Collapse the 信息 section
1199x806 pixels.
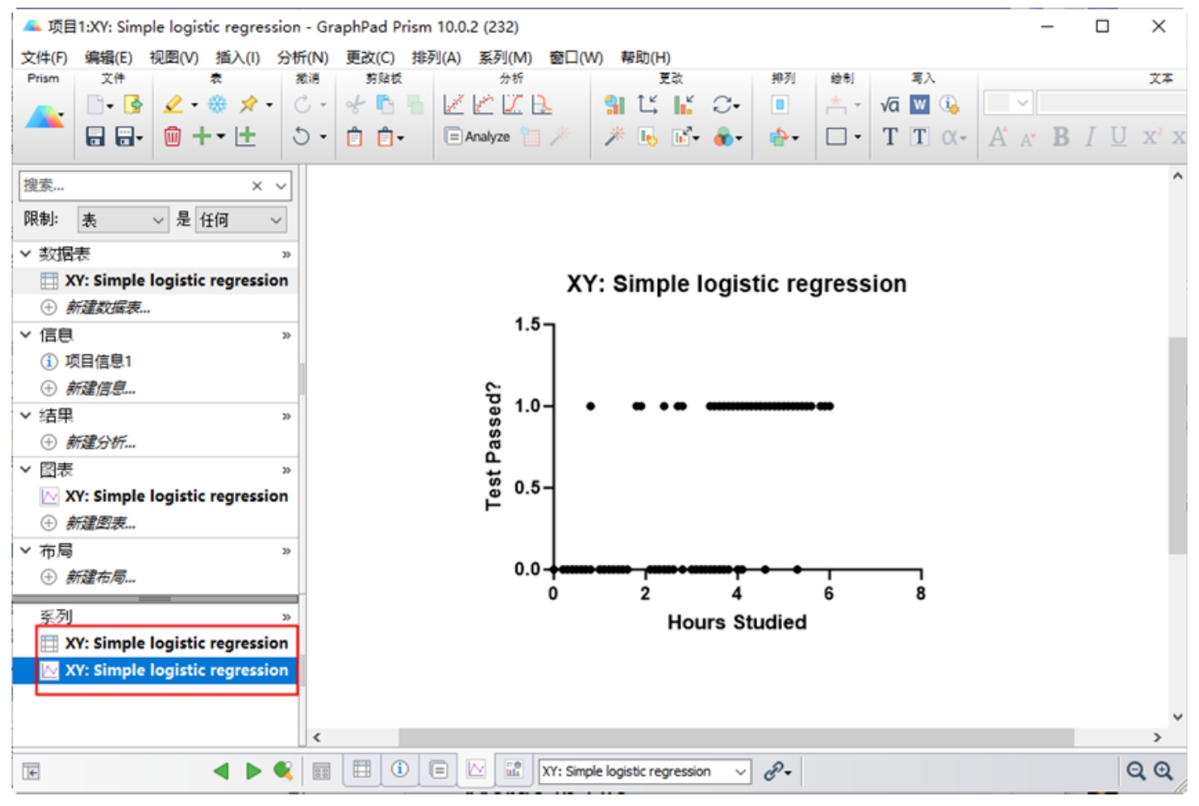[26, 334]
